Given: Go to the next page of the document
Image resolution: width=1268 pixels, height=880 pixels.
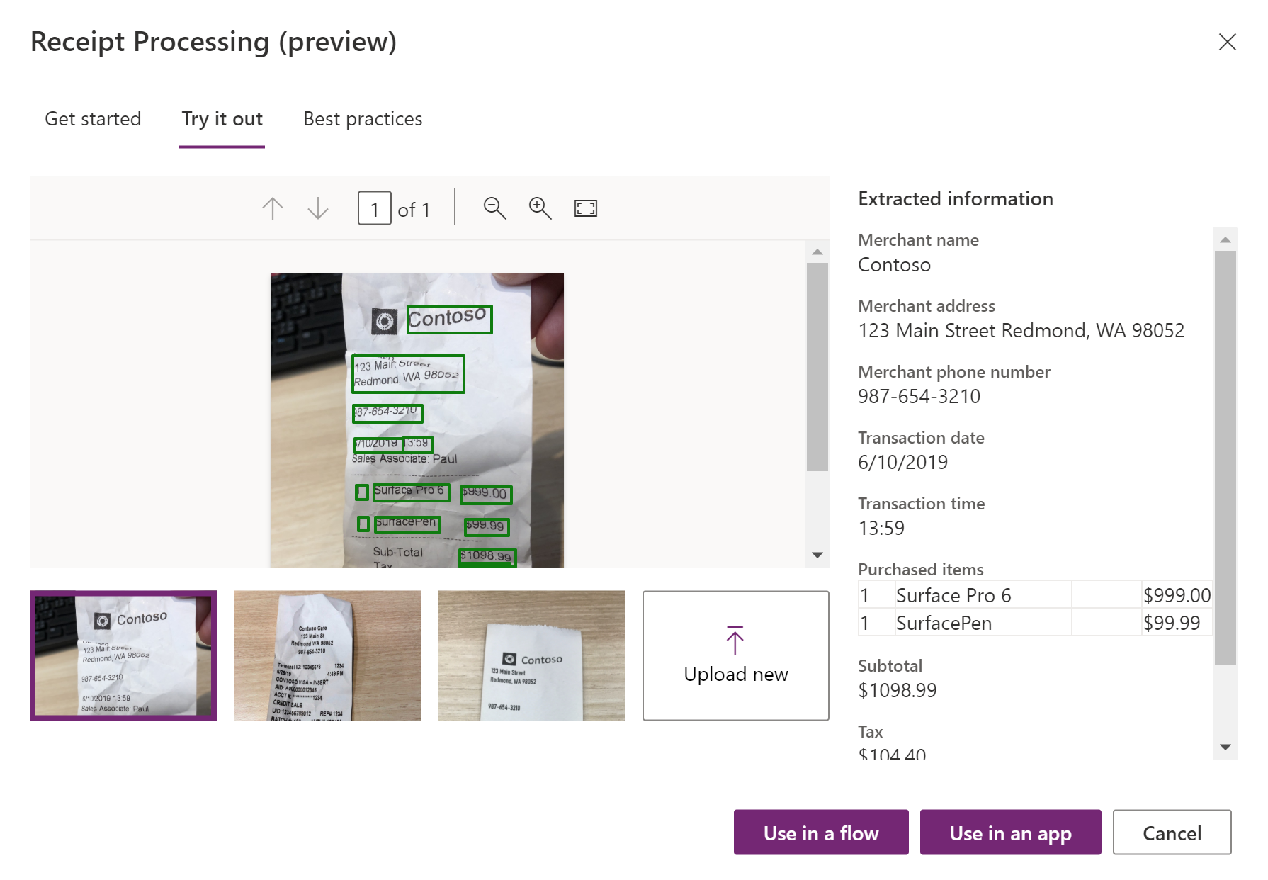Looking at the screenshot, I should point(317,208).
